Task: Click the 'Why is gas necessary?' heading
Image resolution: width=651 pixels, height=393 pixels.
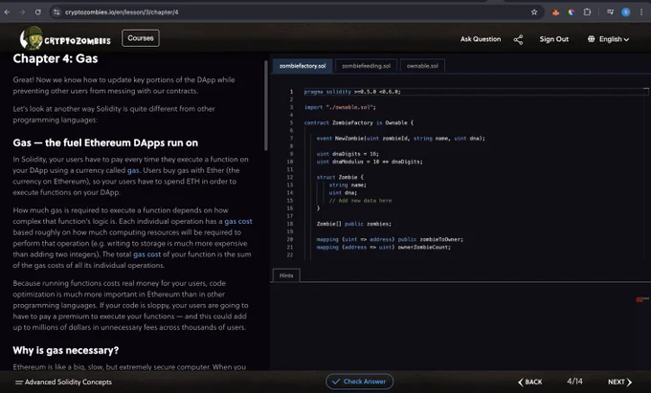Action: [x=66, y=350]
